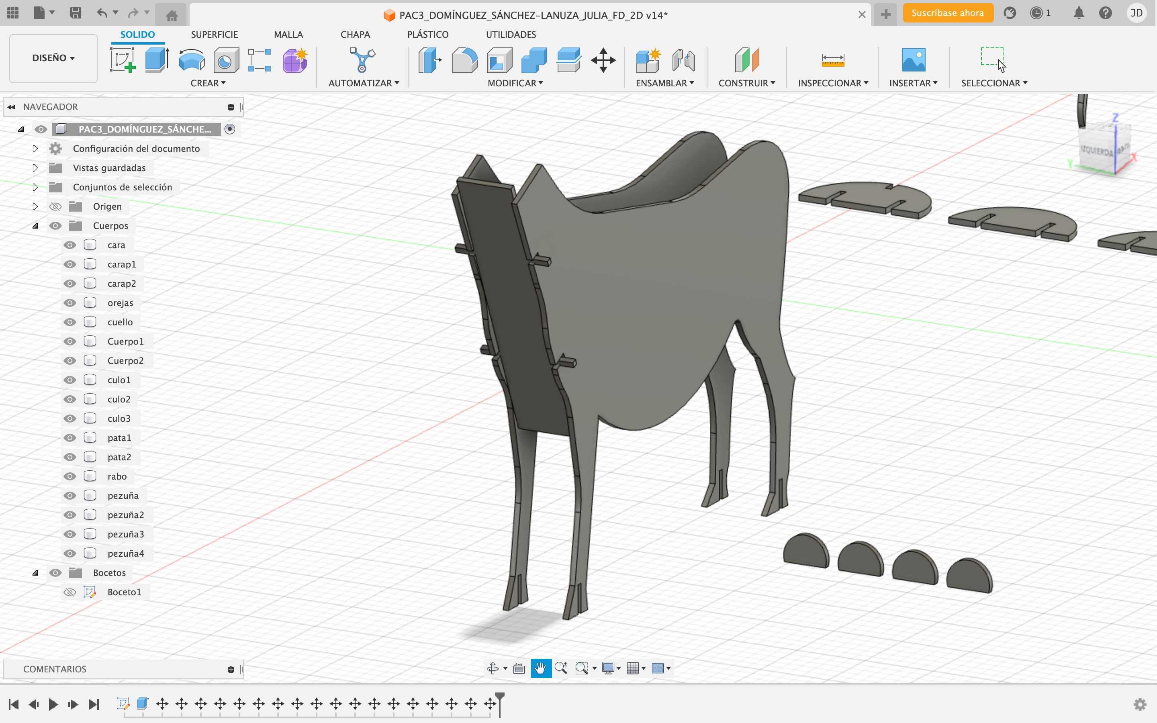
Task: Expand the Vistas guardadas folder
Action: (35, 168)
